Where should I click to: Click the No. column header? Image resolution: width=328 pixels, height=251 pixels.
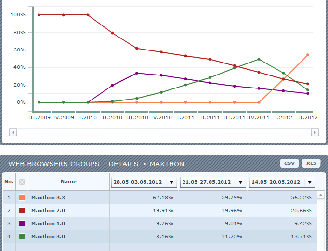point(9,182)
